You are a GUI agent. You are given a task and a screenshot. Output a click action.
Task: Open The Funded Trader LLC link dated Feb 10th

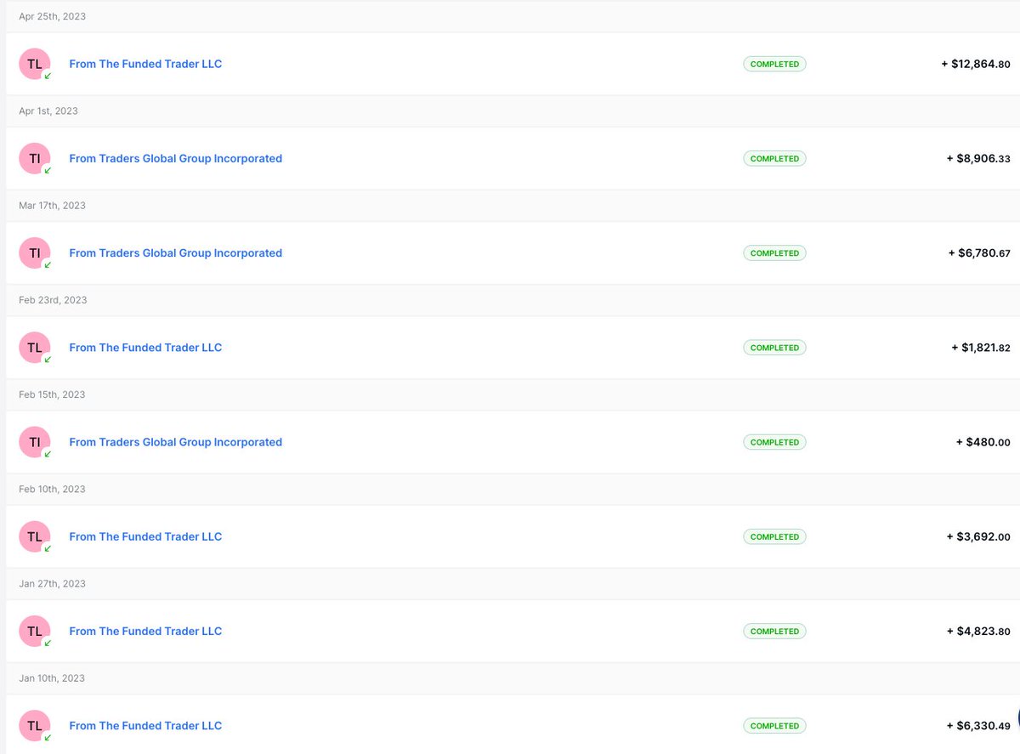pyautogui.click(x=145, y=536)
